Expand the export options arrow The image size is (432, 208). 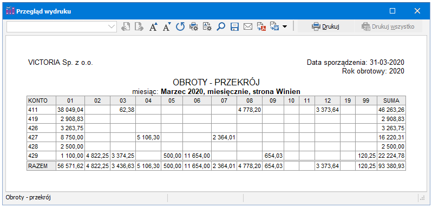(285, 26)
